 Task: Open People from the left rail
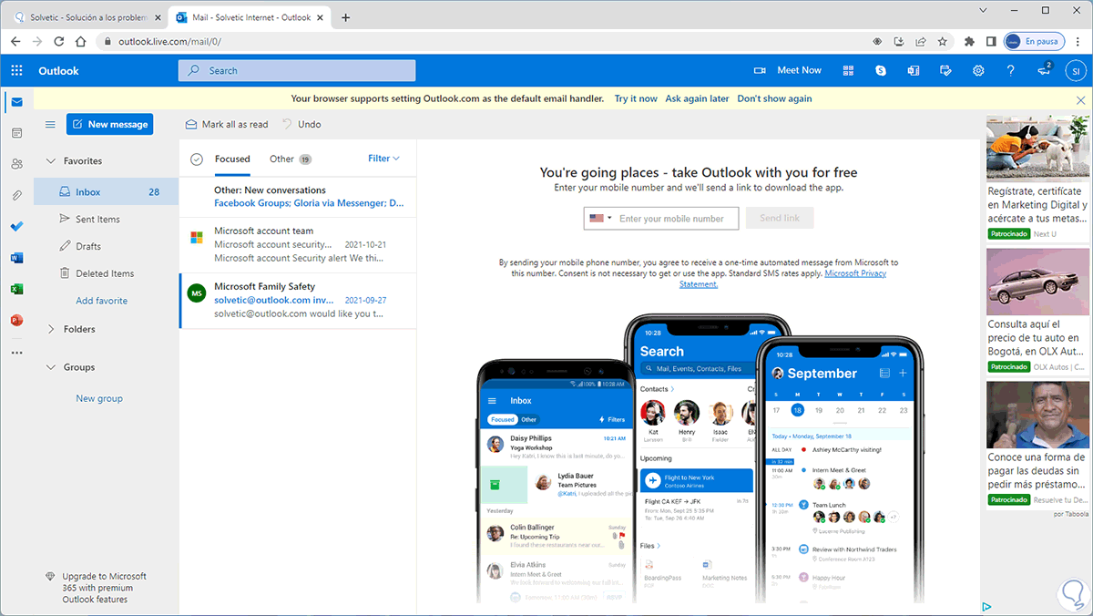tap(16, 164)
